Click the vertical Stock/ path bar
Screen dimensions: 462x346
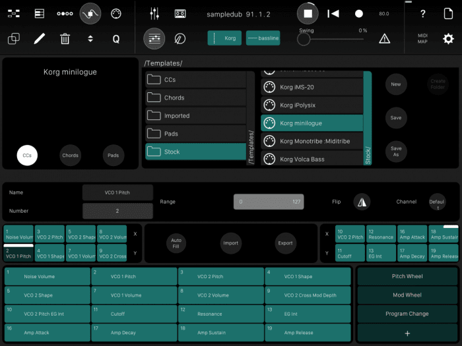click(368, 118)
